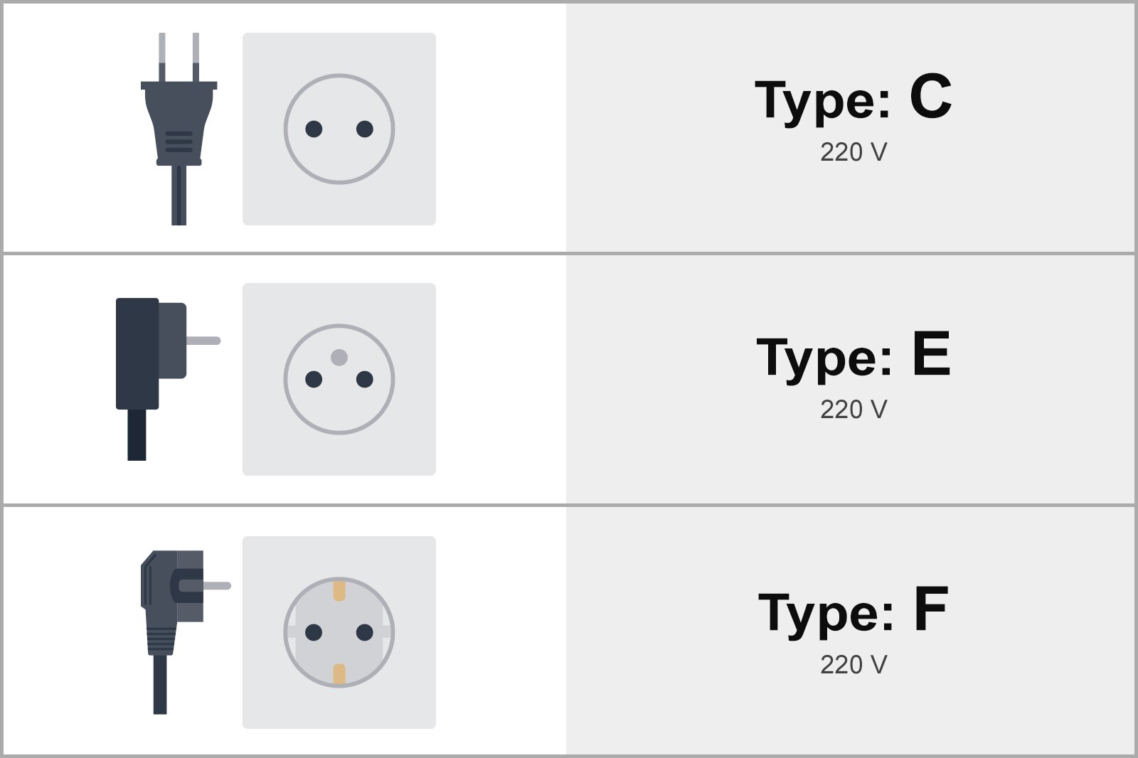The image size is (1138, 758).
Task: Click the bottom orange clip in Type F socket
Action: (x=339, y=675)
